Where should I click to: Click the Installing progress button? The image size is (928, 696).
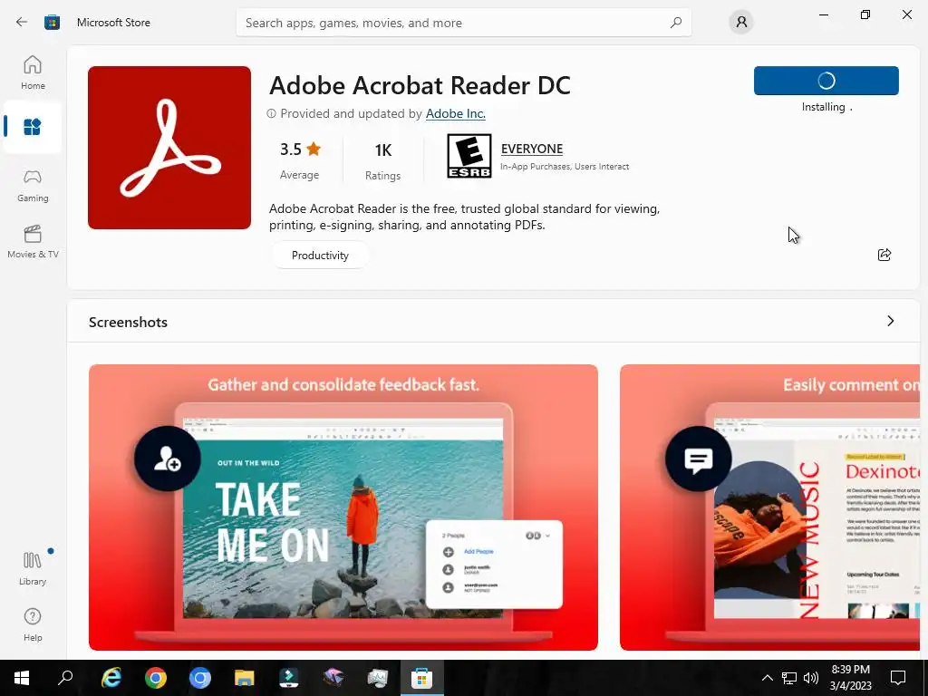(826, 81)
